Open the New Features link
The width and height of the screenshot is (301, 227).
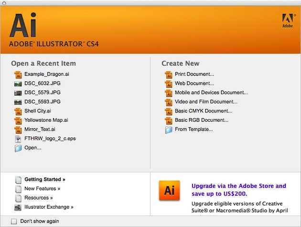(x=43, y=188)
